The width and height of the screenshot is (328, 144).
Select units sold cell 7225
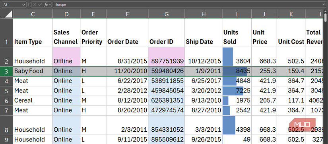[x=237, y=91]
